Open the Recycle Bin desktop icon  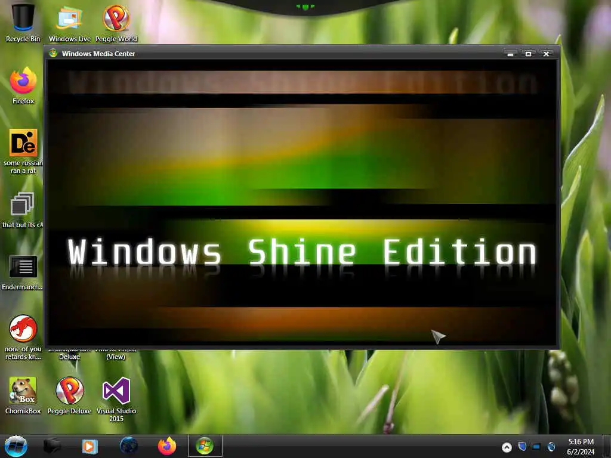(x=23, y=22)
